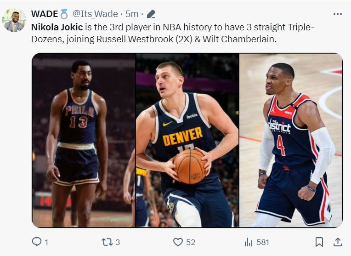Click the retweet count number 3
This screenshot has height=256, width=351.
[118, 242]
